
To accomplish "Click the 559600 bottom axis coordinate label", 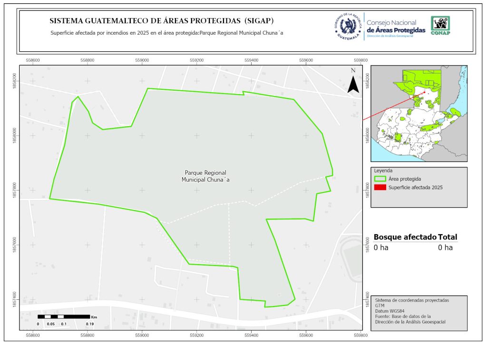I will tap(306, 335).
